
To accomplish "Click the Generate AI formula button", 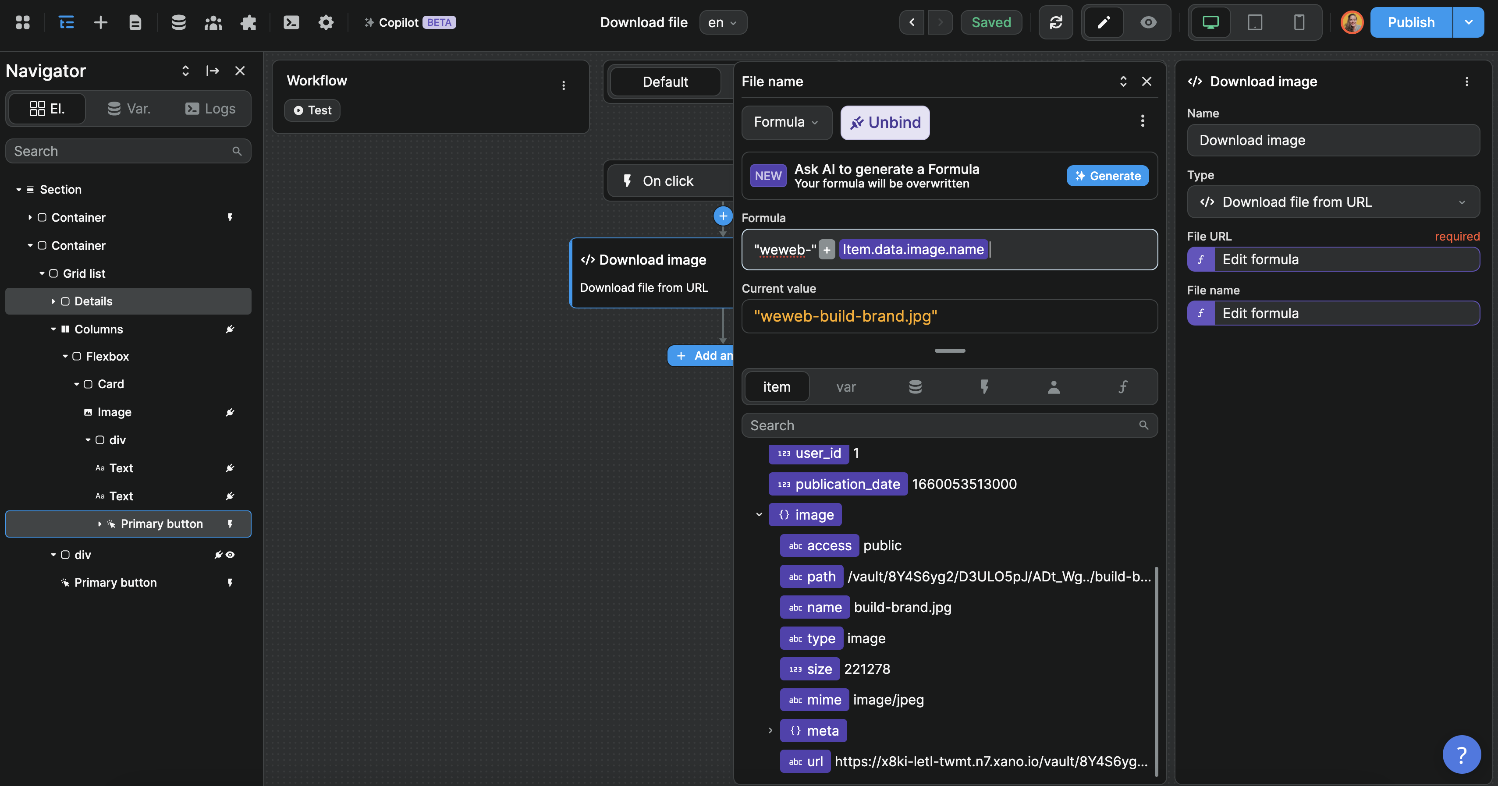I will pos(1107,176).
